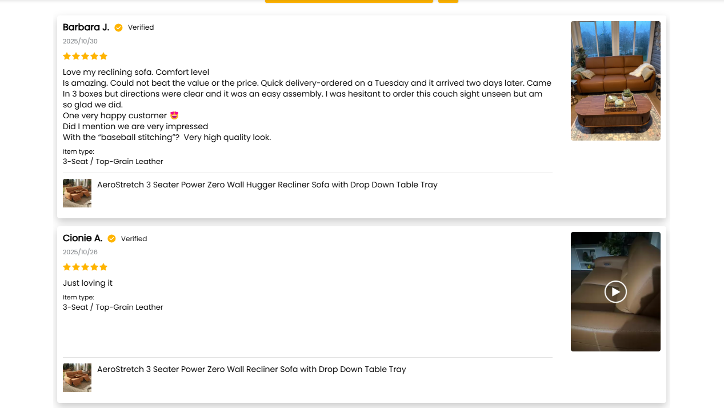Click the product thumbnail in Cionie A.'s review
724x408 pixels.
tap(77, 378)
